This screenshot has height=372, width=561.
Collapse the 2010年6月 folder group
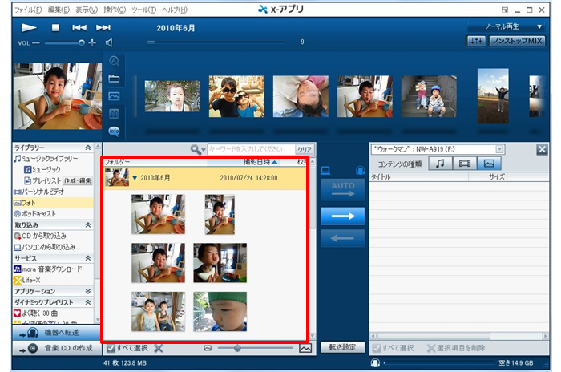point(135,176)
